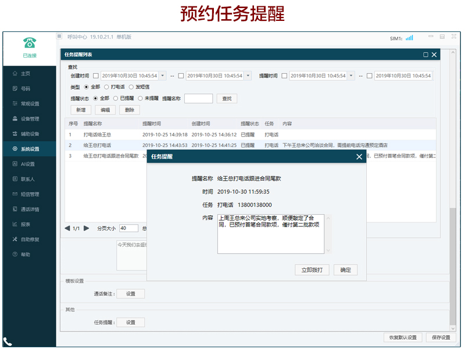Click the AI设置 sidebar icon
The image size is (465, 349).
click(x=15, y=164)
